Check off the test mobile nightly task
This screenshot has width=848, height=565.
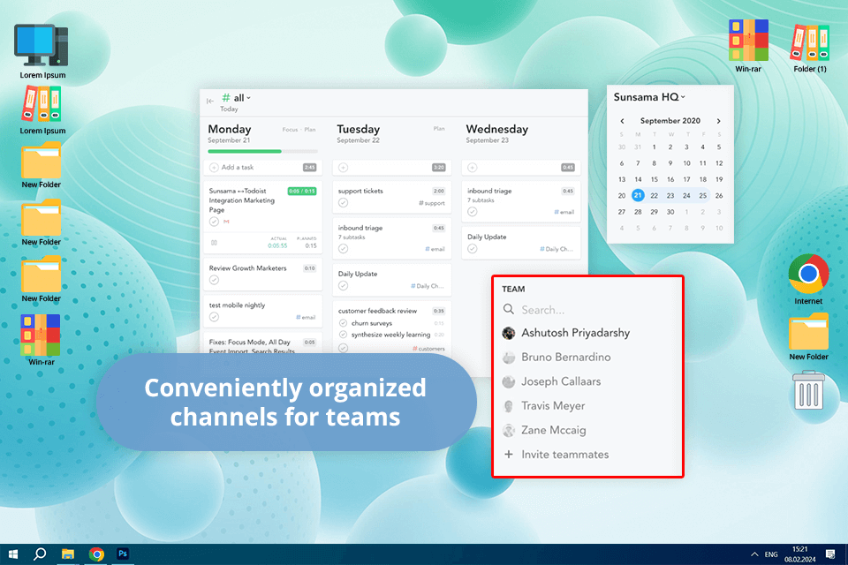click(214, 317)
